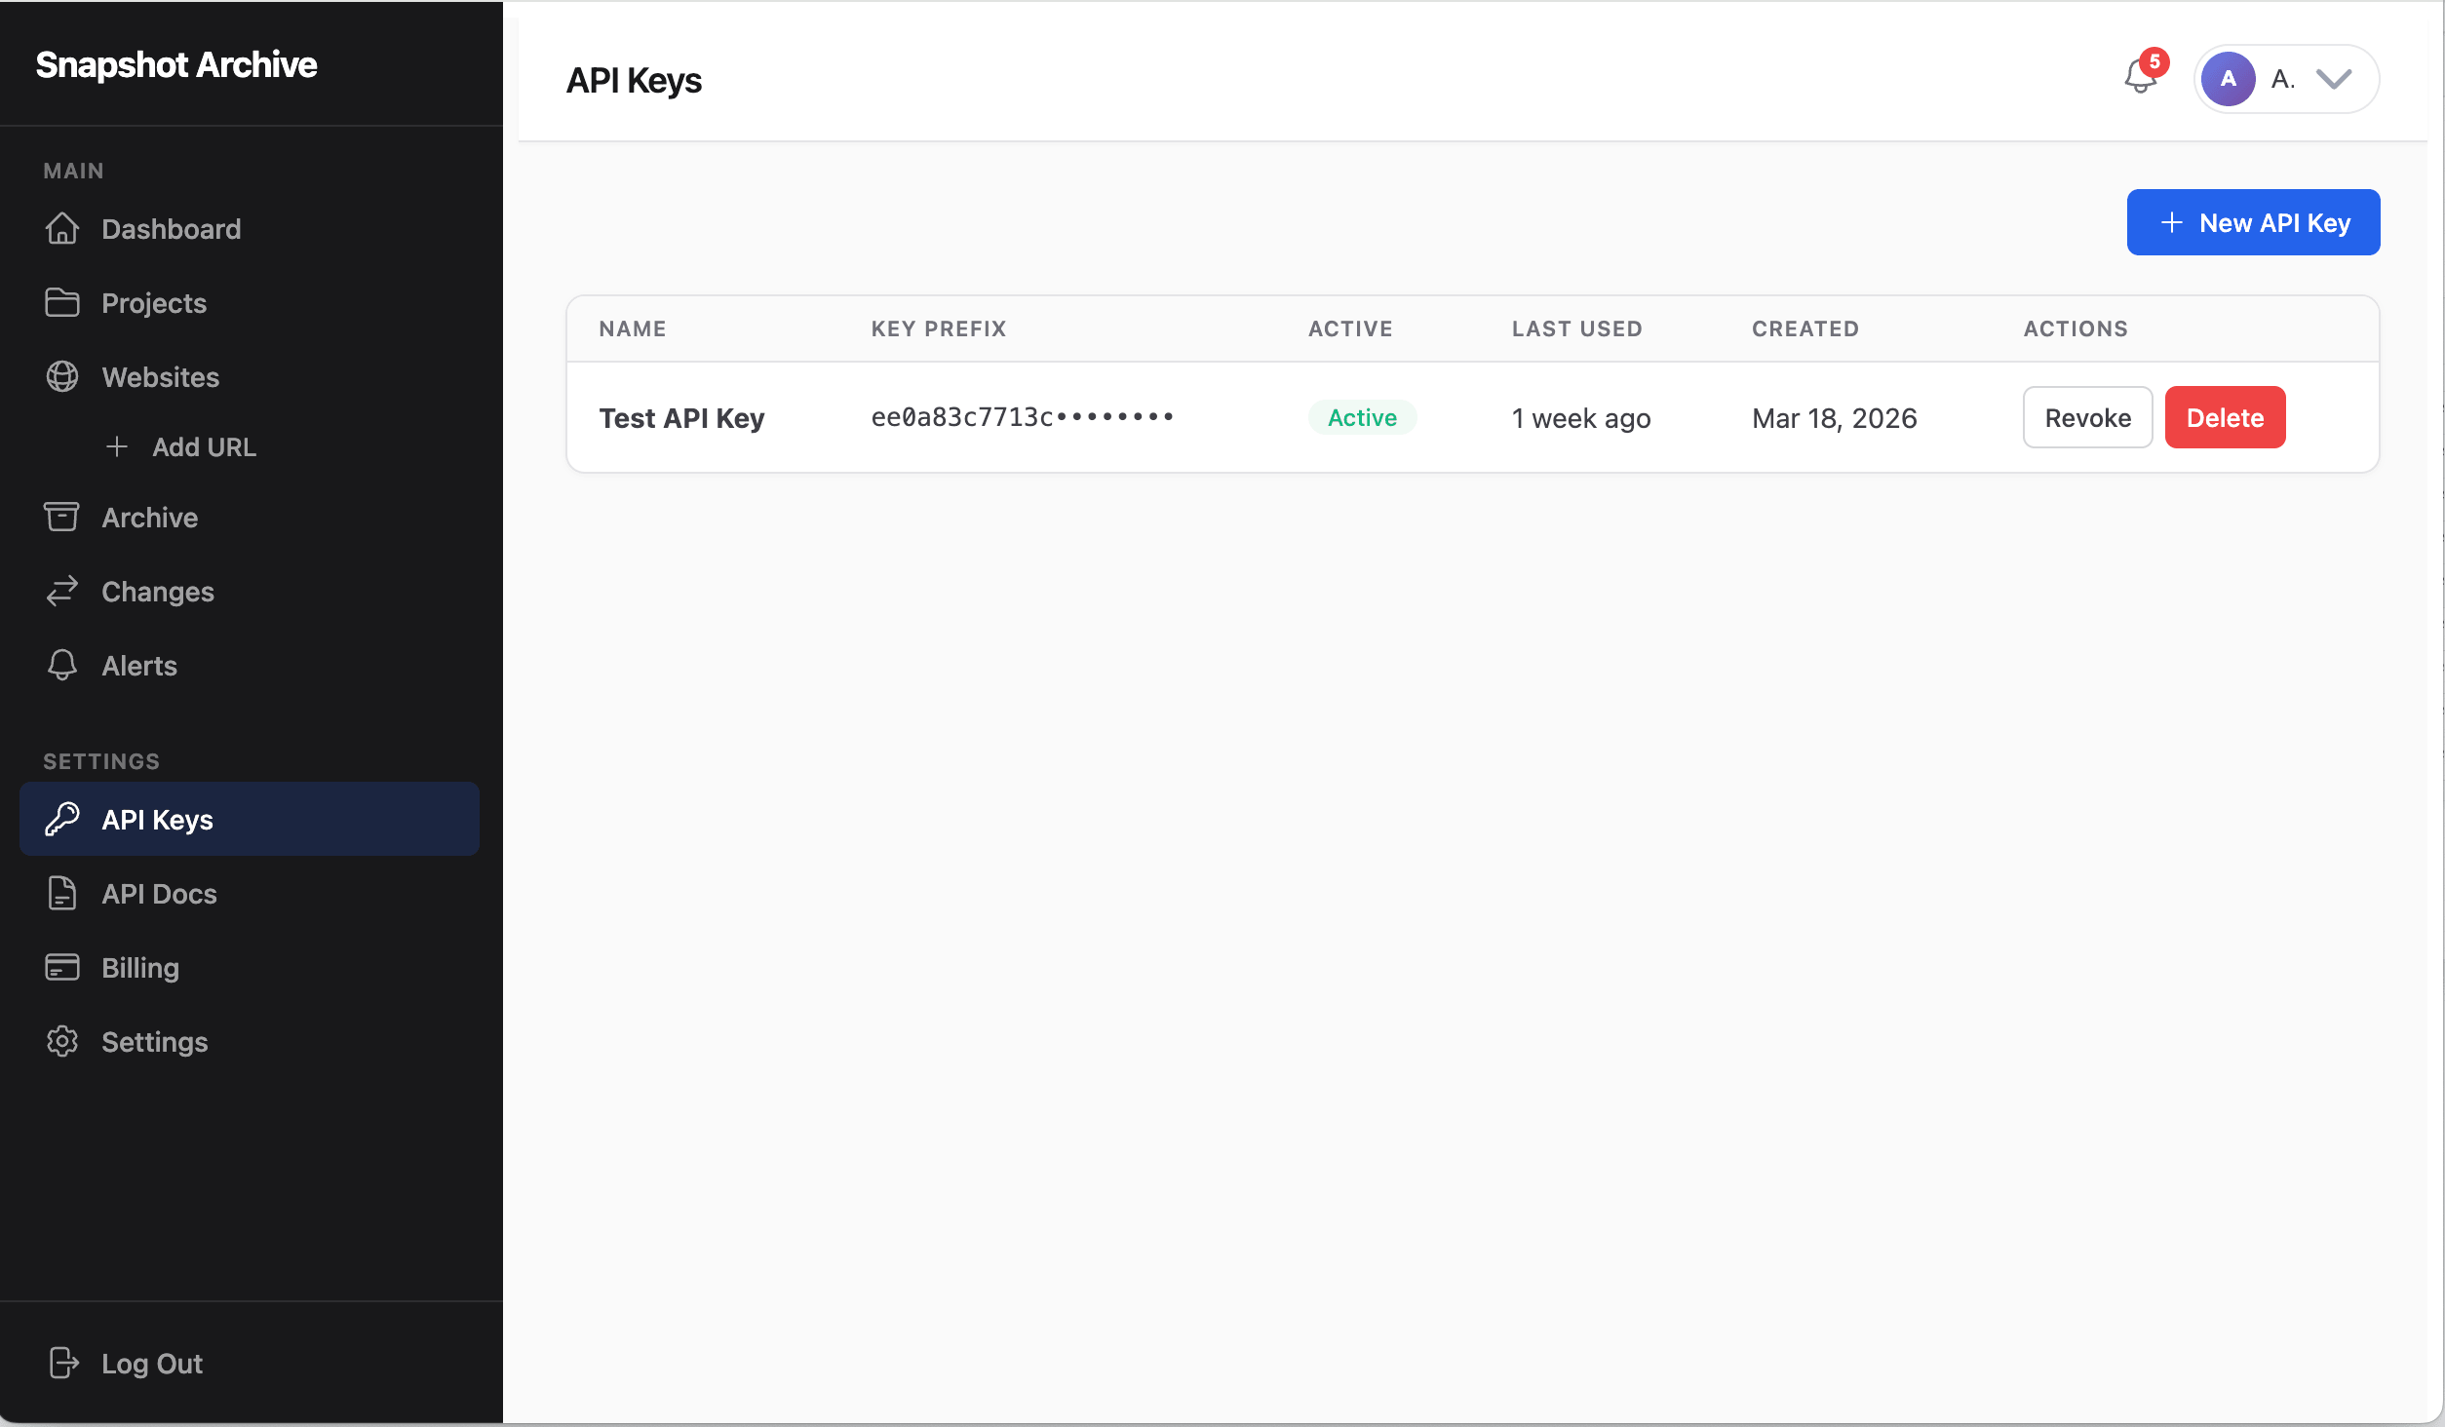Go to Billing page
This screenshot has height=1427, width=2445.
coord(250,967)
